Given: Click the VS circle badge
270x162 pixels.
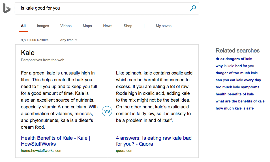Looking at the screenshot, I should coord(107,111).
